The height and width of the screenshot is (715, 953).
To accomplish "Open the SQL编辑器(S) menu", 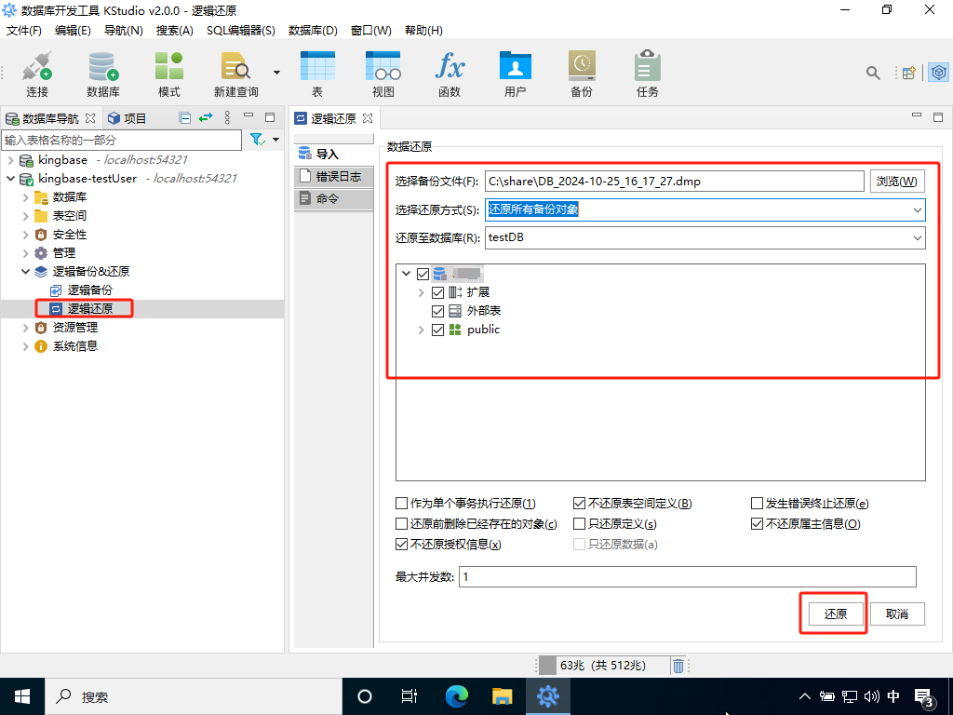I will pos(240,30).
